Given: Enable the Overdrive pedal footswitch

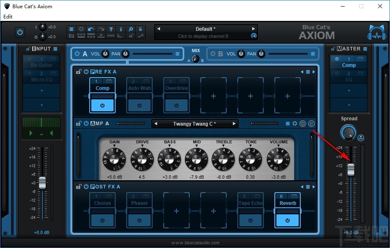Looking at the screenshot, I should pyautogui.click(x=176, y=106).
